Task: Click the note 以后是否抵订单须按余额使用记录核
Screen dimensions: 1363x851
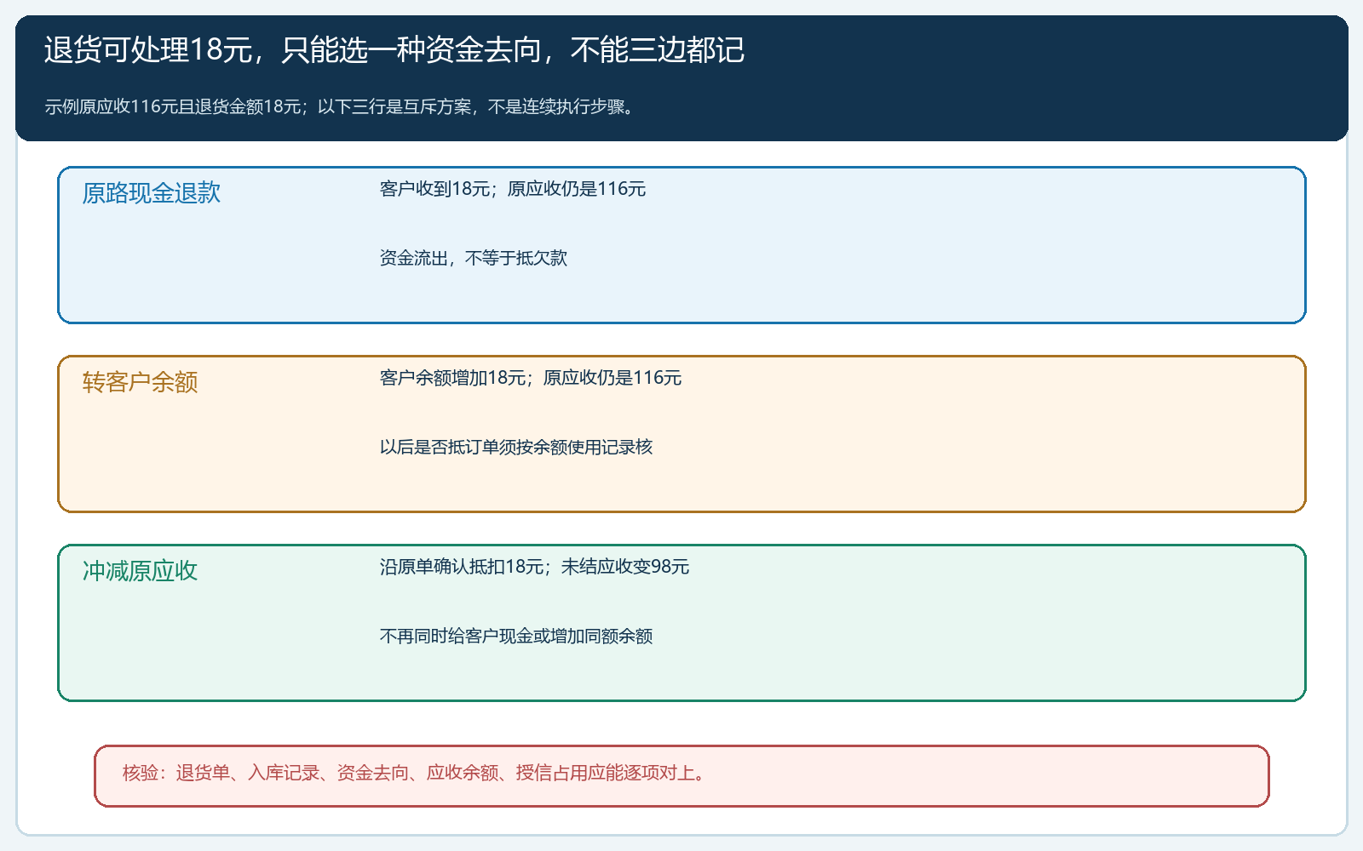Action: click(x=516, y=447)
